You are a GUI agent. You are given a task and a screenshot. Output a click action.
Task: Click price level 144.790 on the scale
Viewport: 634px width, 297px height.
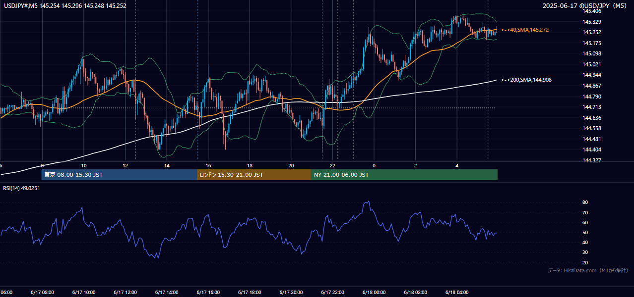click(592, 97)
